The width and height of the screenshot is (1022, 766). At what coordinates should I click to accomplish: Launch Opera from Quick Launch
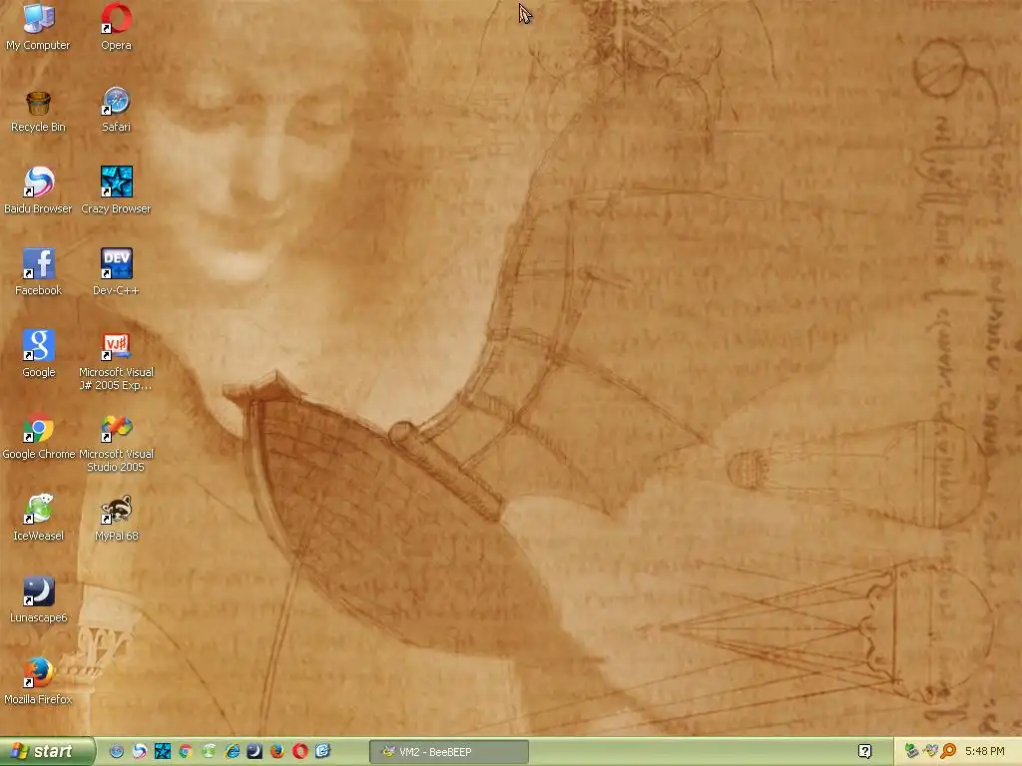299,752
